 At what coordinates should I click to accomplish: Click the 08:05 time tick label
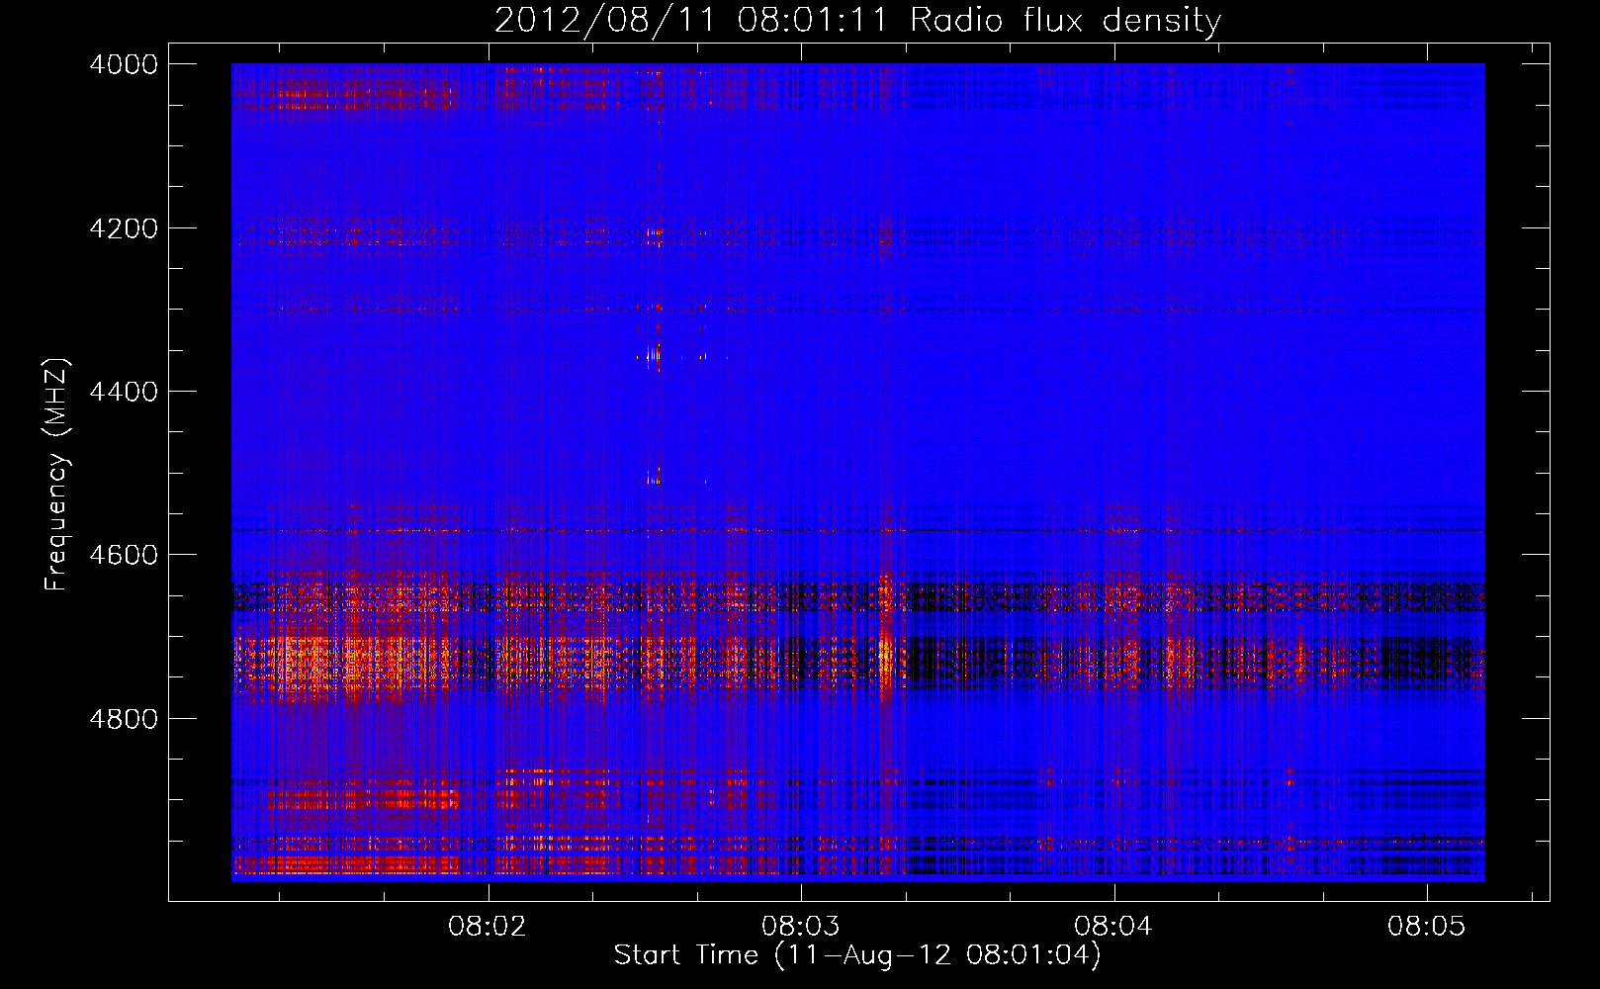[x=1426, y=926]
